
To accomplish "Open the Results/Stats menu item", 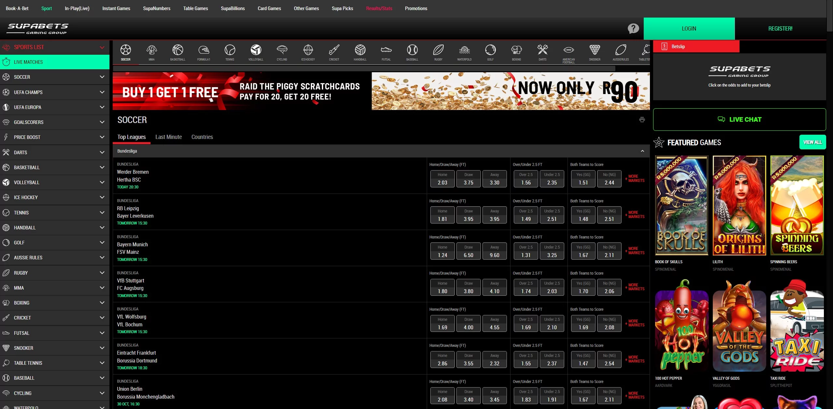I will (x=379, y=8).
